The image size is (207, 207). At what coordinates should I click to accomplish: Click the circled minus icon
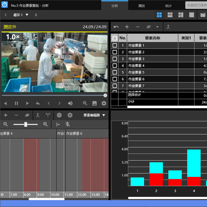59,115
